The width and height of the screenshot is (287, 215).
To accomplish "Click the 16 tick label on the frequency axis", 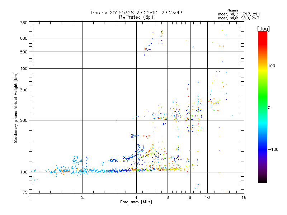I will point(244,198).
